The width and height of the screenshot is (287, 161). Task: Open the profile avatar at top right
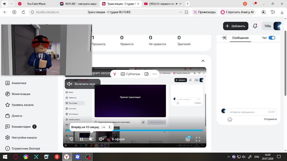pos(278,26)
